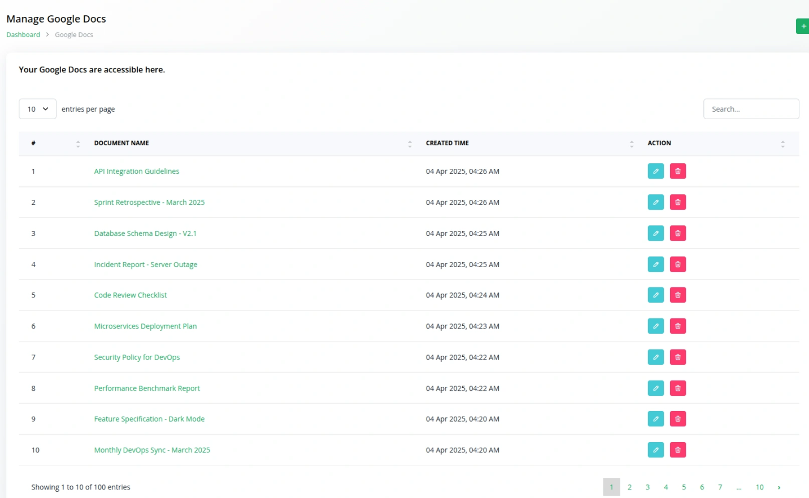
Task: Go to pagination page 5
Action: pyautogui.click(x=684, y=487)
